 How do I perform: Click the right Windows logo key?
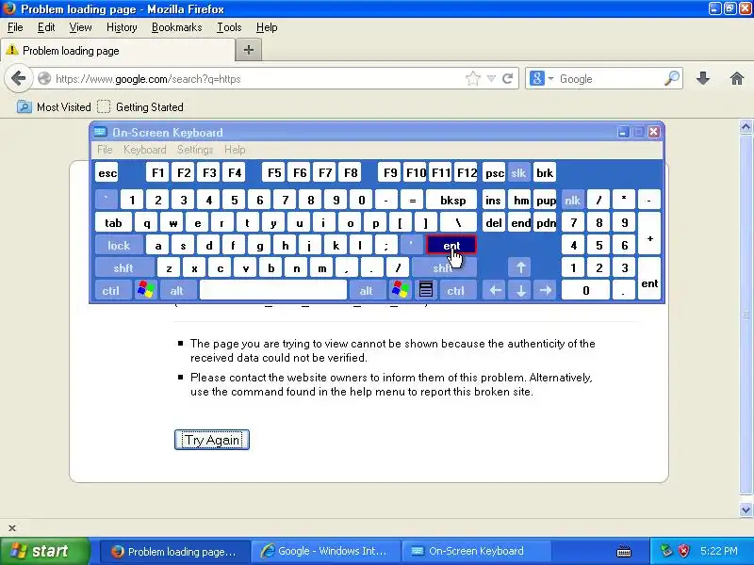click(x=400, y=290)
